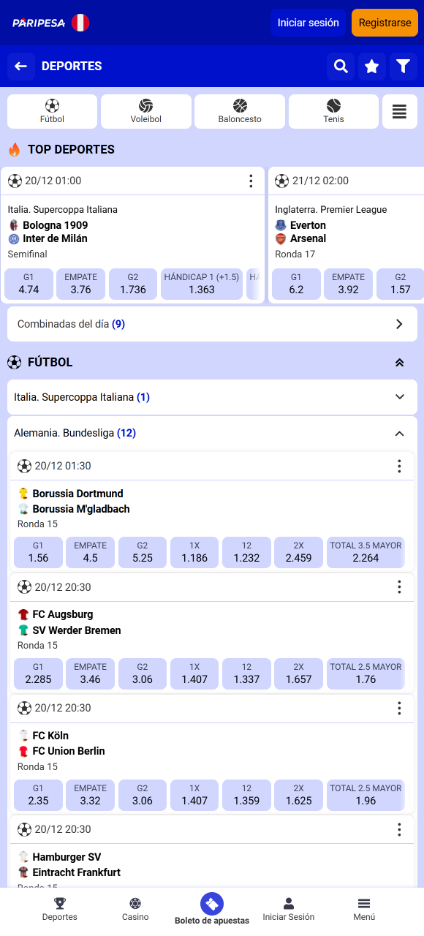This screenshot has height=936, width=424.
Task: Open favorites via the star icon
Action: [372, 66]
